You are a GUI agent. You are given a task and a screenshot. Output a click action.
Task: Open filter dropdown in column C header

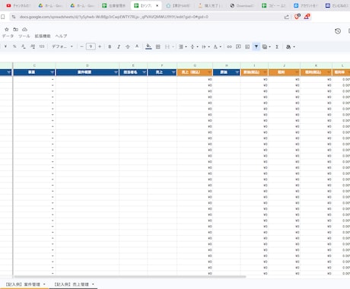pos(52,72)
